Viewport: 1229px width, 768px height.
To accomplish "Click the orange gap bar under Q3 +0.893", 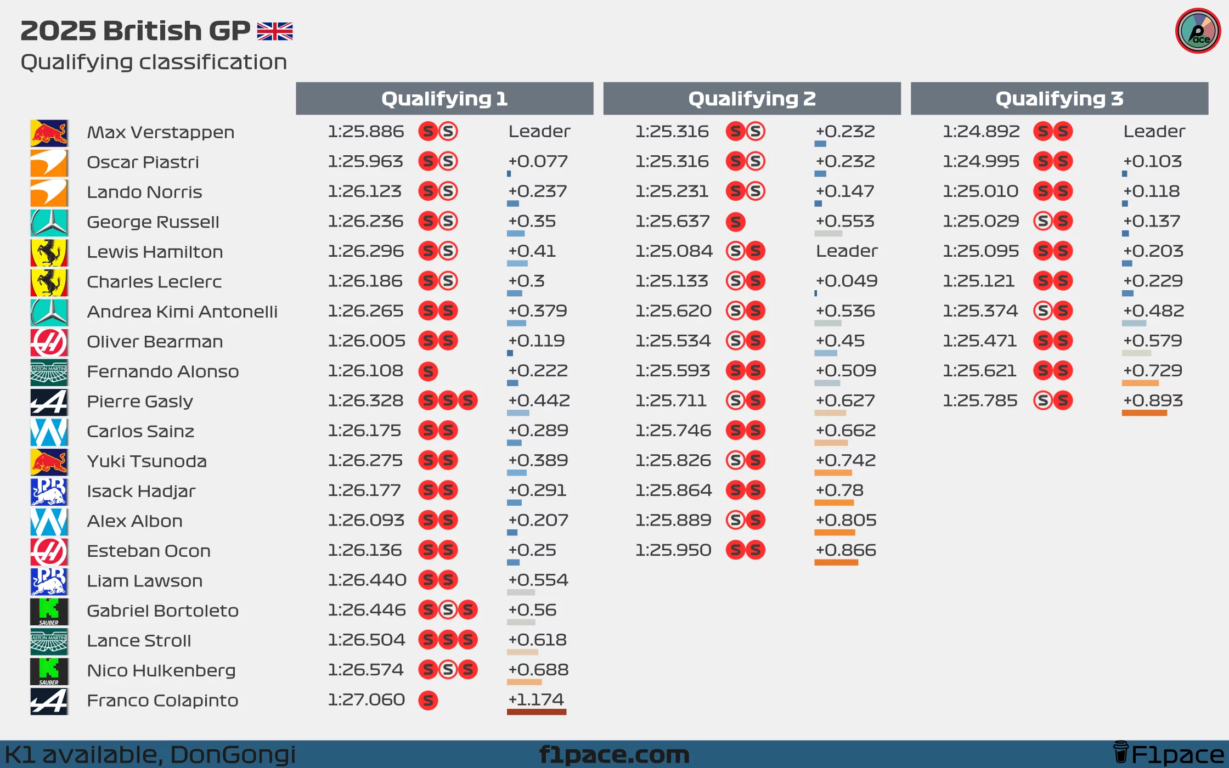I will 1145,413.
